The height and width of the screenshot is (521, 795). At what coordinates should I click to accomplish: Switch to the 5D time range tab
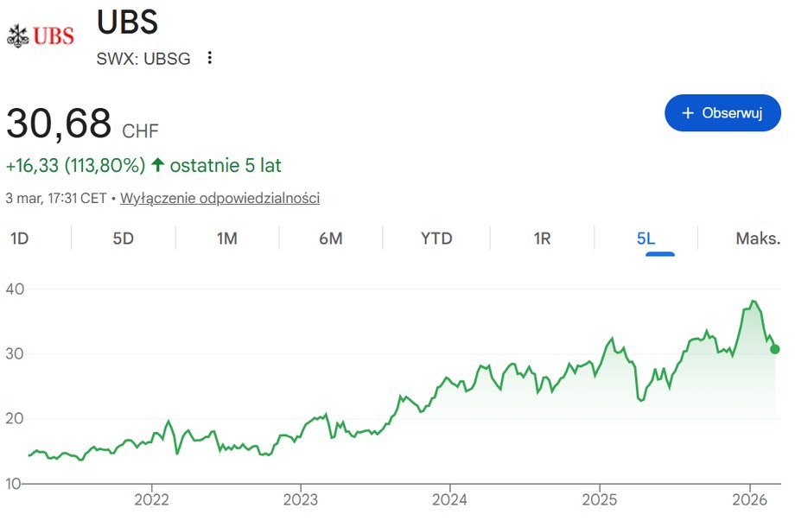pyautogui.click(x=122, y=238)
